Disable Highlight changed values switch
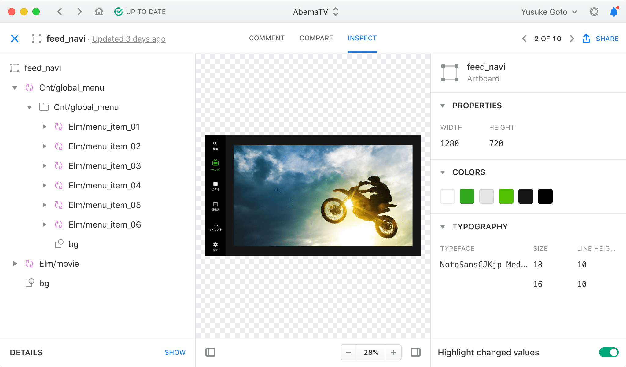 click(x=608, y=352)
